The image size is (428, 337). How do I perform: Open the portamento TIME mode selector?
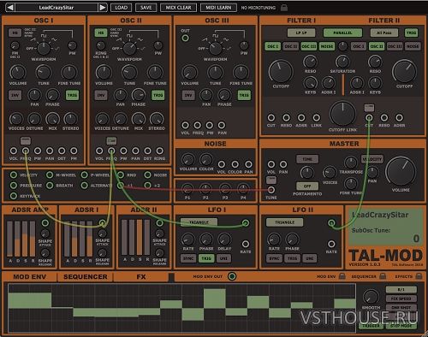click(307, 159)
